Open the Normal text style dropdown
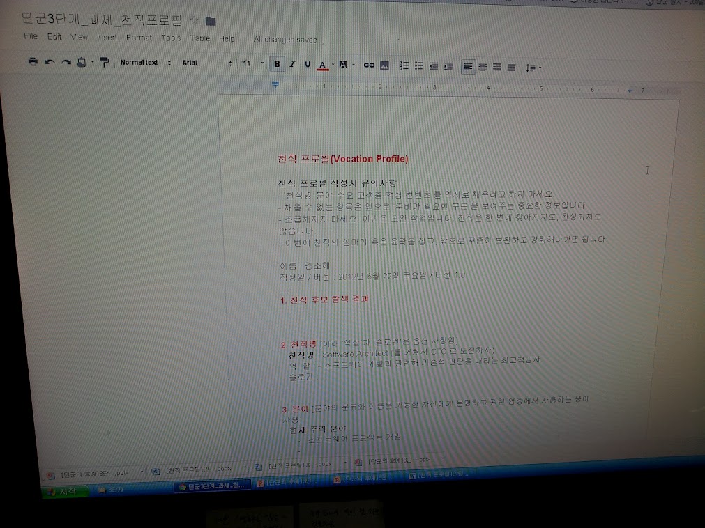 coord(143,63)
